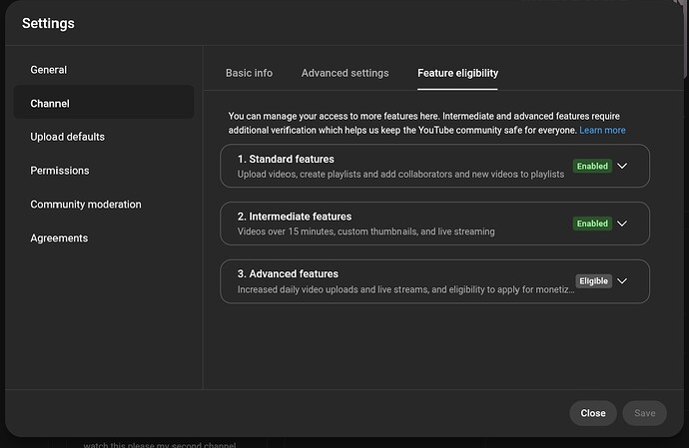Expand Standard features with its chevron arrow
Screen dimensions: 689x448
coord(622,167)
